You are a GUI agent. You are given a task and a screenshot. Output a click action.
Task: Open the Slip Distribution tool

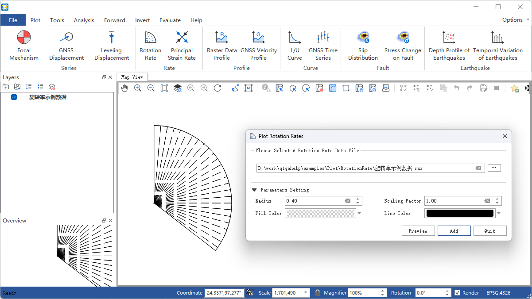(x=363, y=46)
